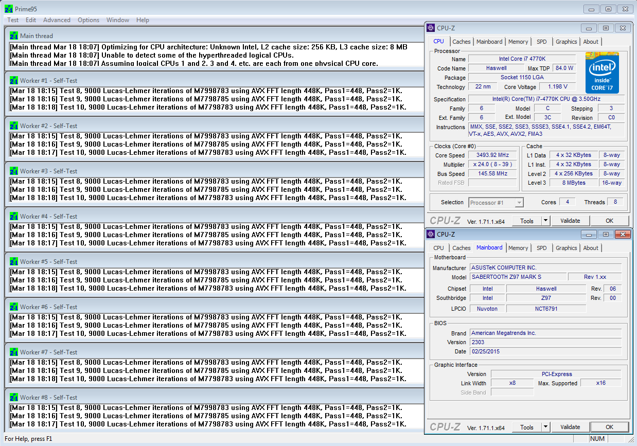Click the Intel Core i7 logo badge

coord(602,73)
